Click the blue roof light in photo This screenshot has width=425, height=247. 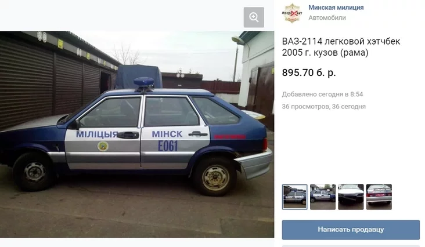[144, 81]
